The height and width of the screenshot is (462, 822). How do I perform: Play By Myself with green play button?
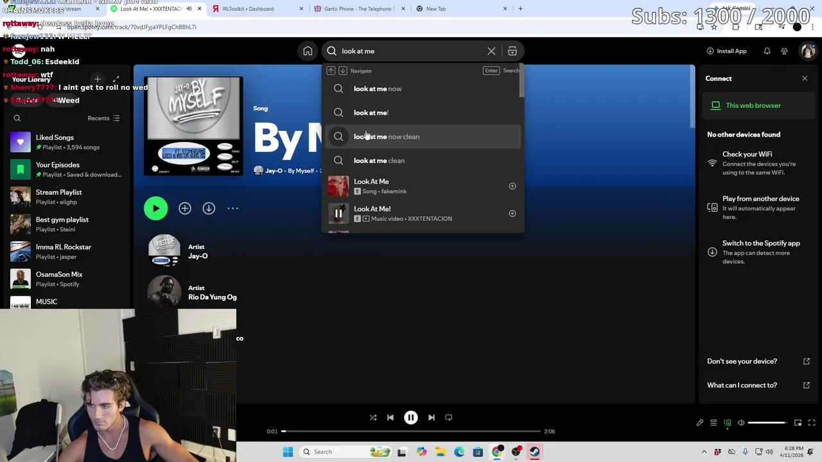pyautogui.click(x=156, y=209)
